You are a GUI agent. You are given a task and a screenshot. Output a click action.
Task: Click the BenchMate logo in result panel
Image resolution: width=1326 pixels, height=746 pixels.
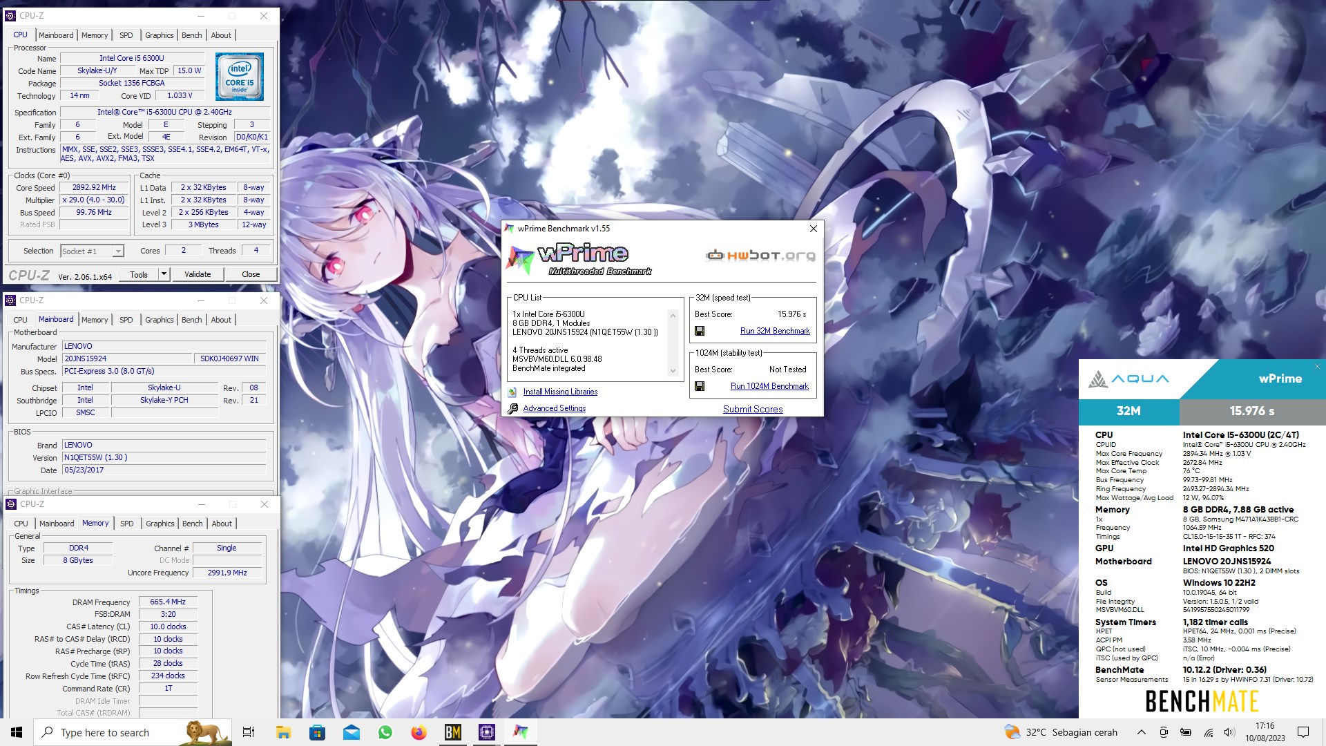pyautogui.click(x=1202, y=701)
